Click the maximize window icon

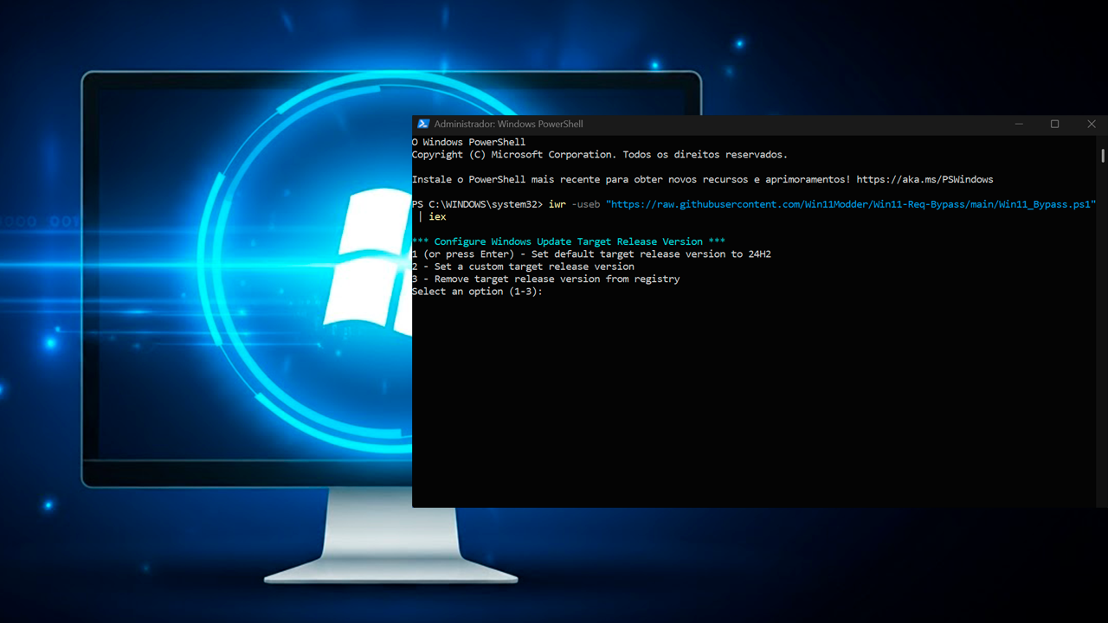[1055, 124]
